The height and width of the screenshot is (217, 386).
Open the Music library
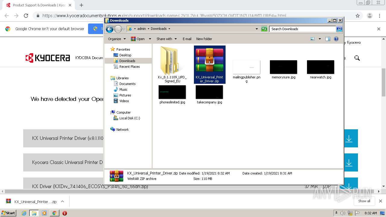(x=123, y=90)
